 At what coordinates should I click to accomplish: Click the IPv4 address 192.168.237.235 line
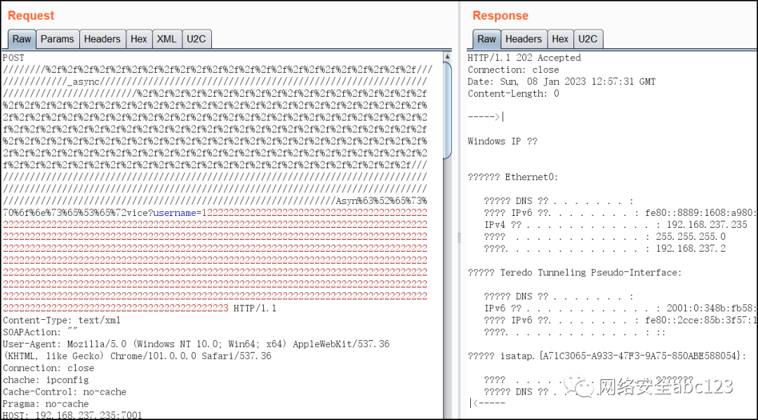(616, 225)
